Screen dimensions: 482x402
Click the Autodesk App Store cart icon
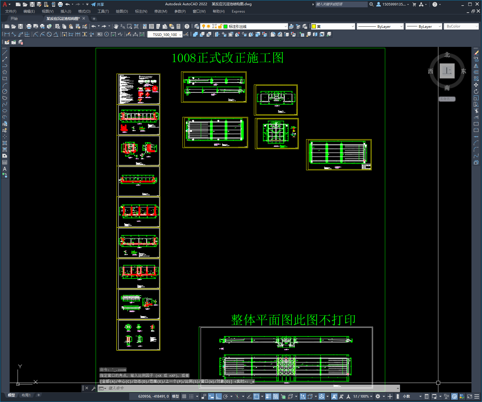[414, 4]
